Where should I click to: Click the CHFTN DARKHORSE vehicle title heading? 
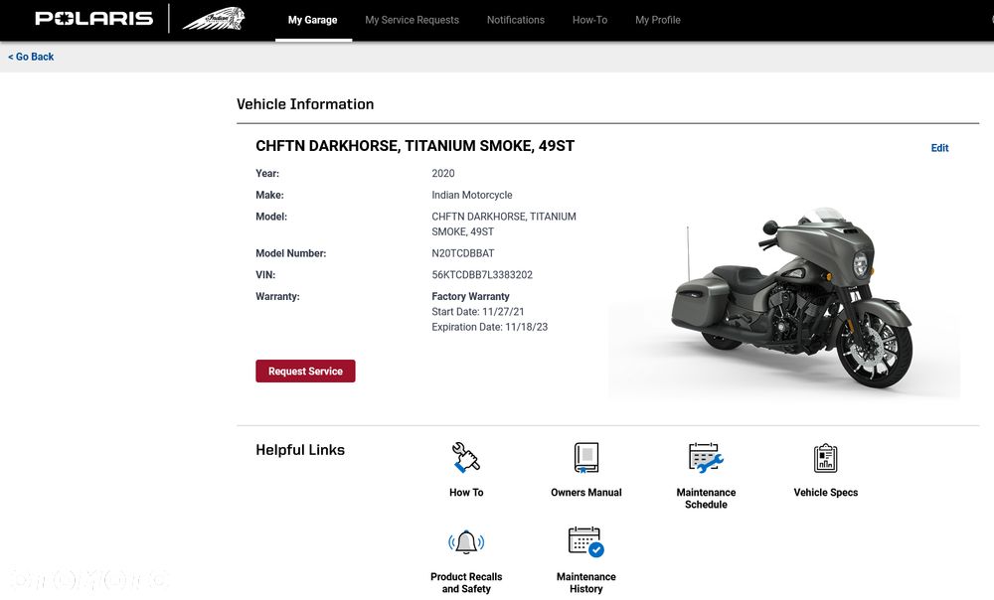point(415,146)
